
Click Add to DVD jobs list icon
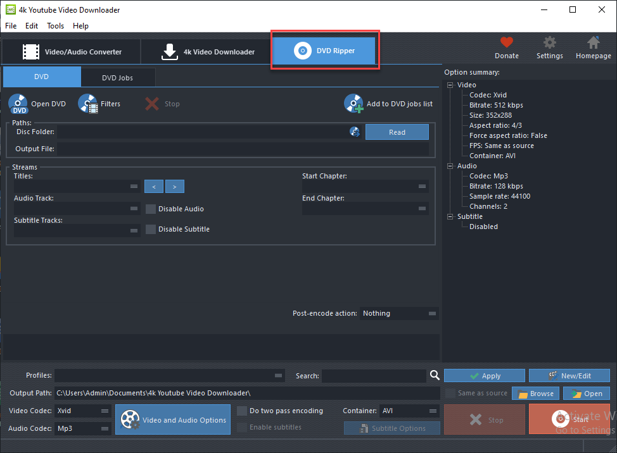[353, 104]
